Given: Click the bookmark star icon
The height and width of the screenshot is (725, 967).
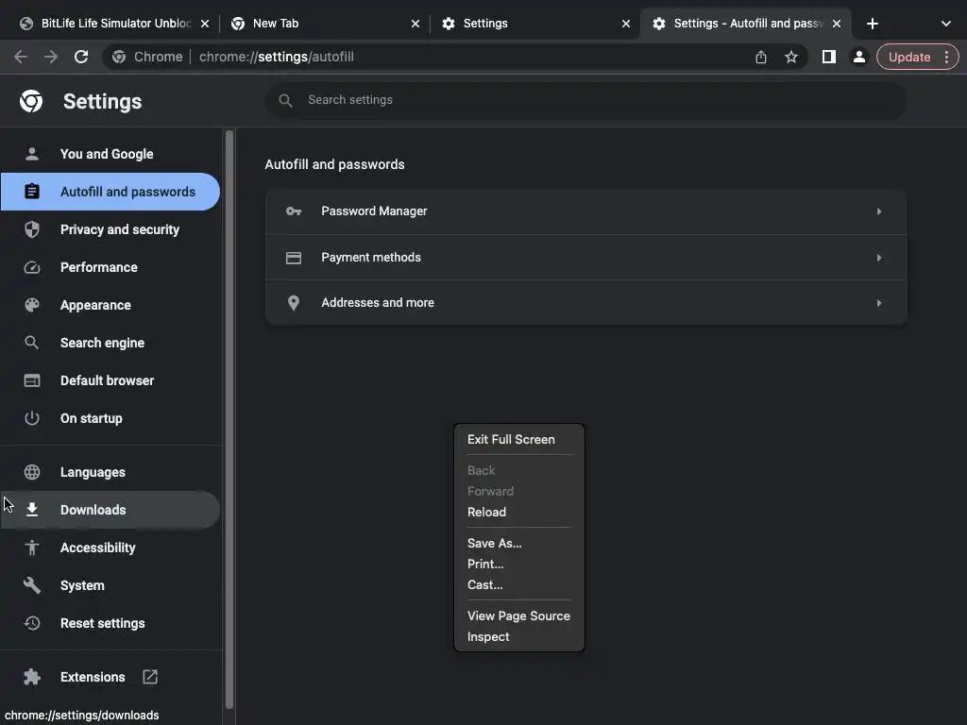Looking at the screenshot, I should pos(791,57).
